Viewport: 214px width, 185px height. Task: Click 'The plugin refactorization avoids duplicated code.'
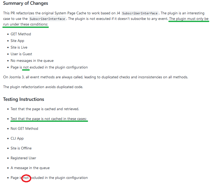point(43,87)
